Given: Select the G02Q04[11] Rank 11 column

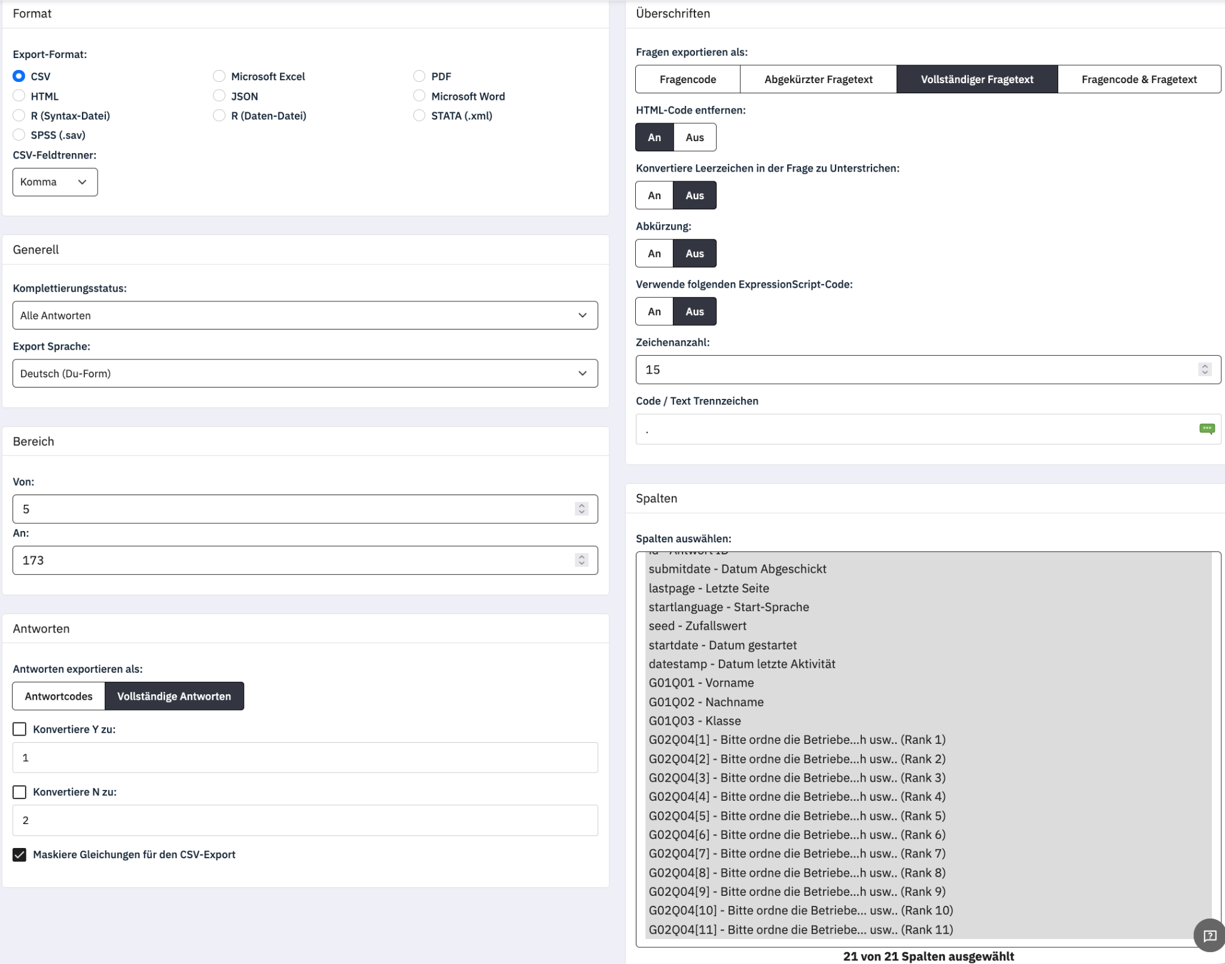Looking at the screenshot, I should [x=928, y=929].
